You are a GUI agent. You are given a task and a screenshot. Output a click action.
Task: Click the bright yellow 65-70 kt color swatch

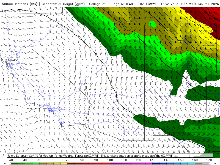[64, 163]
